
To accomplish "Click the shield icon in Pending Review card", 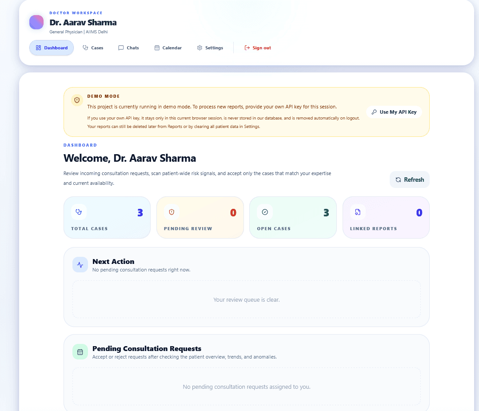I will pyautogui.click(x=172, y=212).
